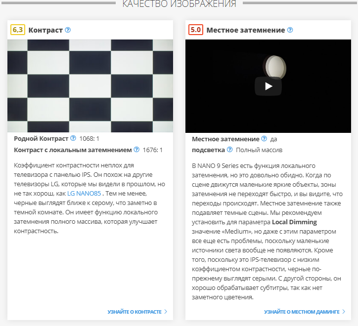Click the КАЧЕСТВО ИЗОБРАЖЕНИЯ section header
This screenshot has height=326, width=358.
pyautogui.click(x=179, y=4)
